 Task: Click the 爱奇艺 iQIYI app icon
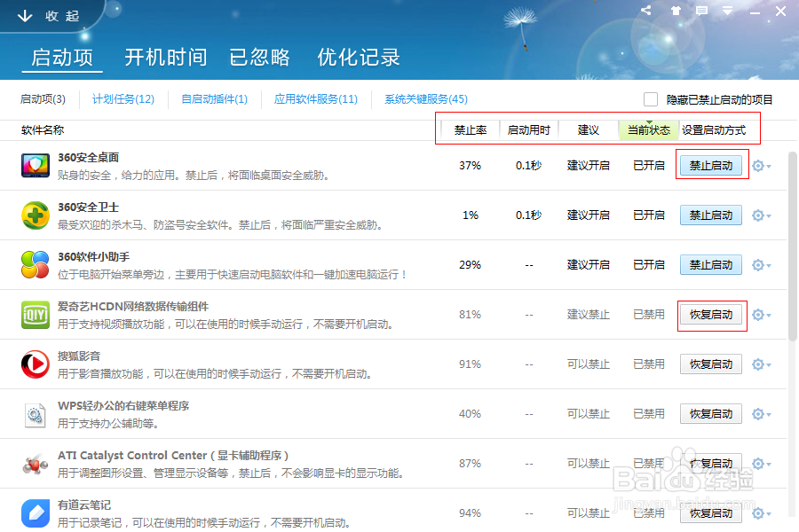tap(36, 315)
